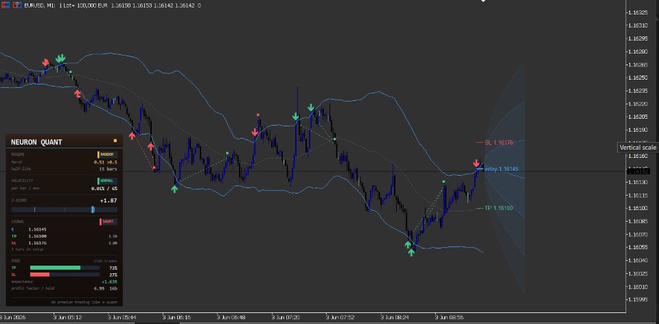The image size is (659, 324).
Task: Select the Hurst value 0.51 >0.5
Action: coord(106,162)
